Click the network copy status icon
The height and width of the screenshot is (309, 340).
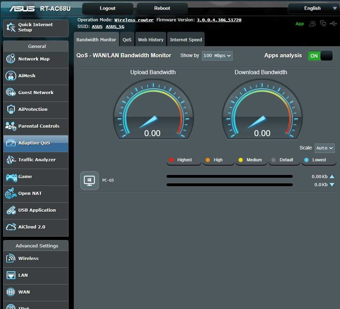(323, 23)
